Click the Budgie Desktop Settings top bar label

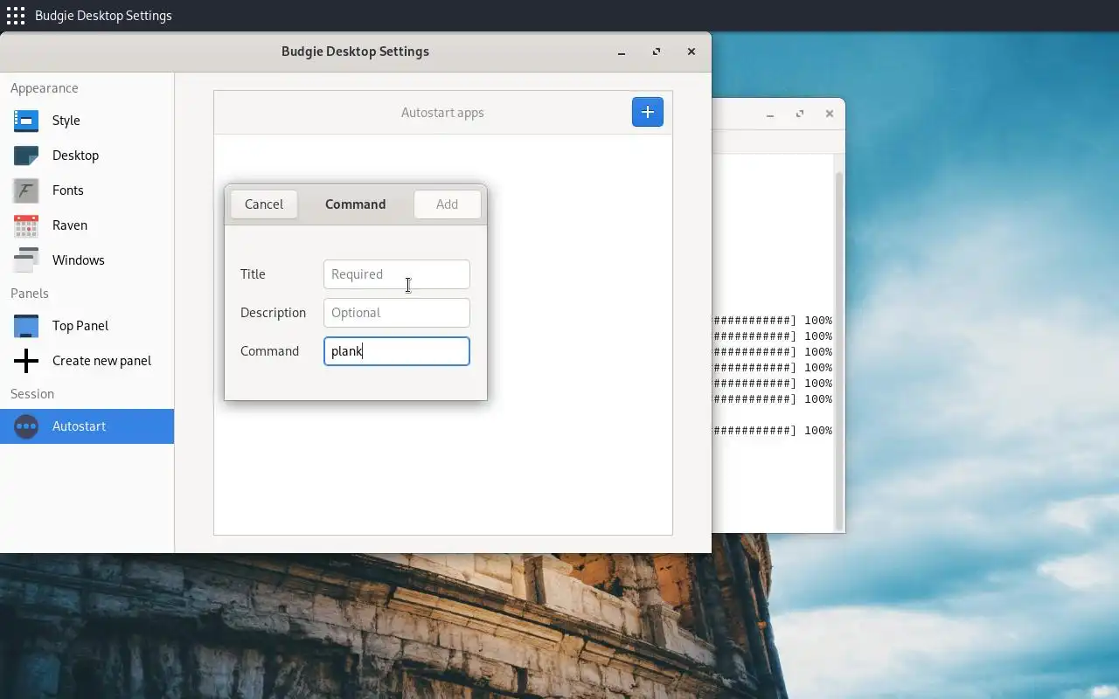click(103, 16)
